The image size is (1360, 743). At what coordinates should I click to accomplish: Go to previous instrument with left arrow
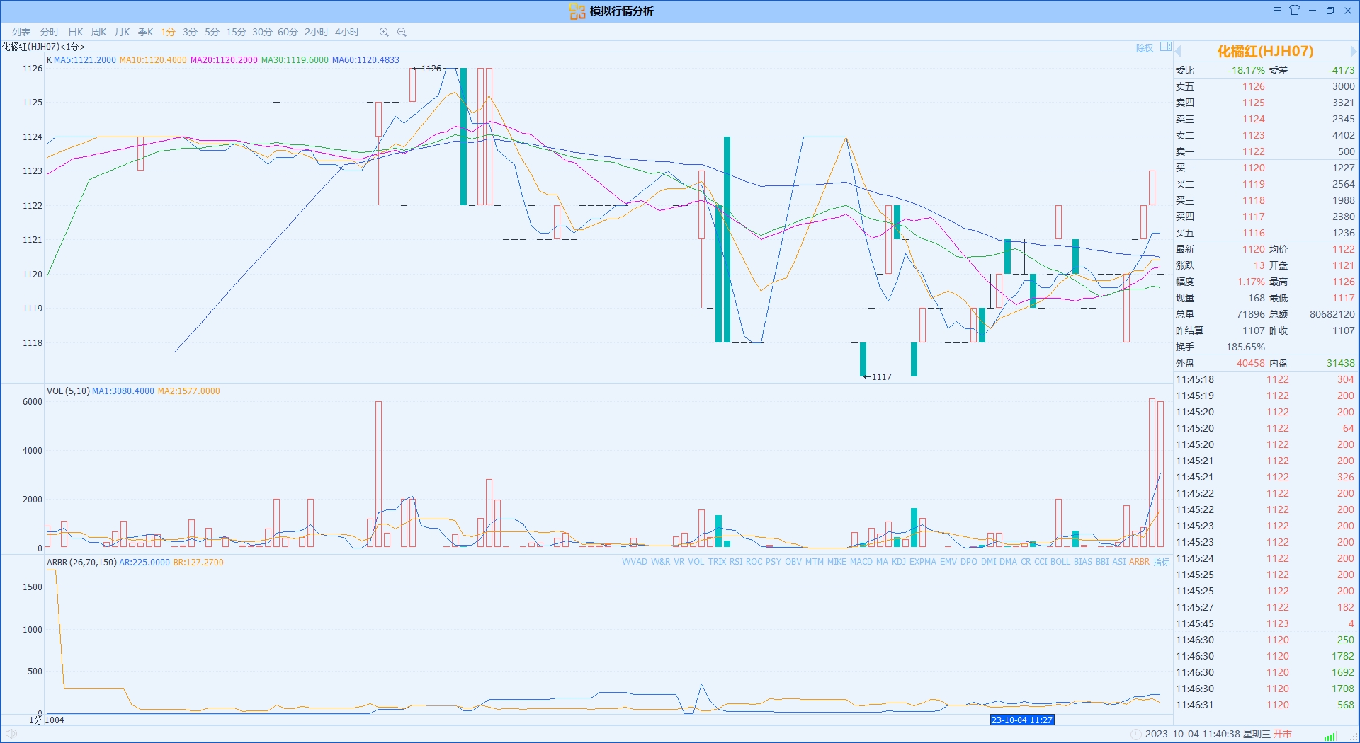[1178, 51]
